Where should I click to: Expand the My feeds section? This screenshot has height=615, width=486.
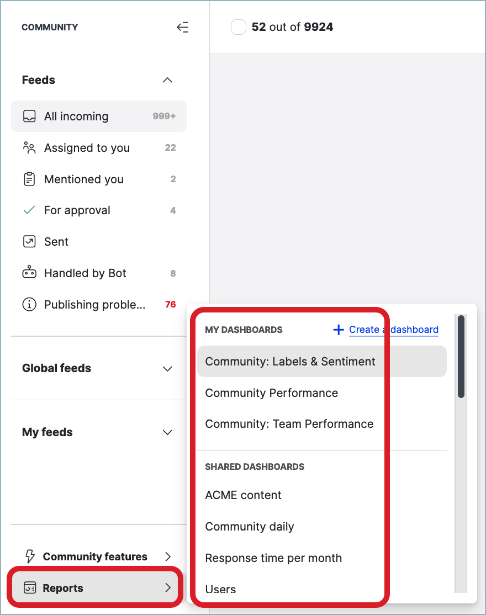click(167, 432)
